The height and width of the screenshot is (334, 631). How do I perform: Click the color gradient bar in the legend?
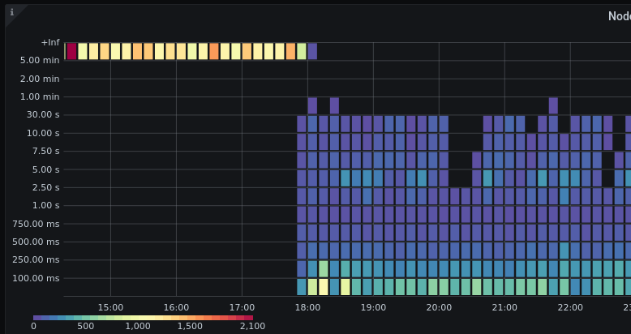click(143, 318)
